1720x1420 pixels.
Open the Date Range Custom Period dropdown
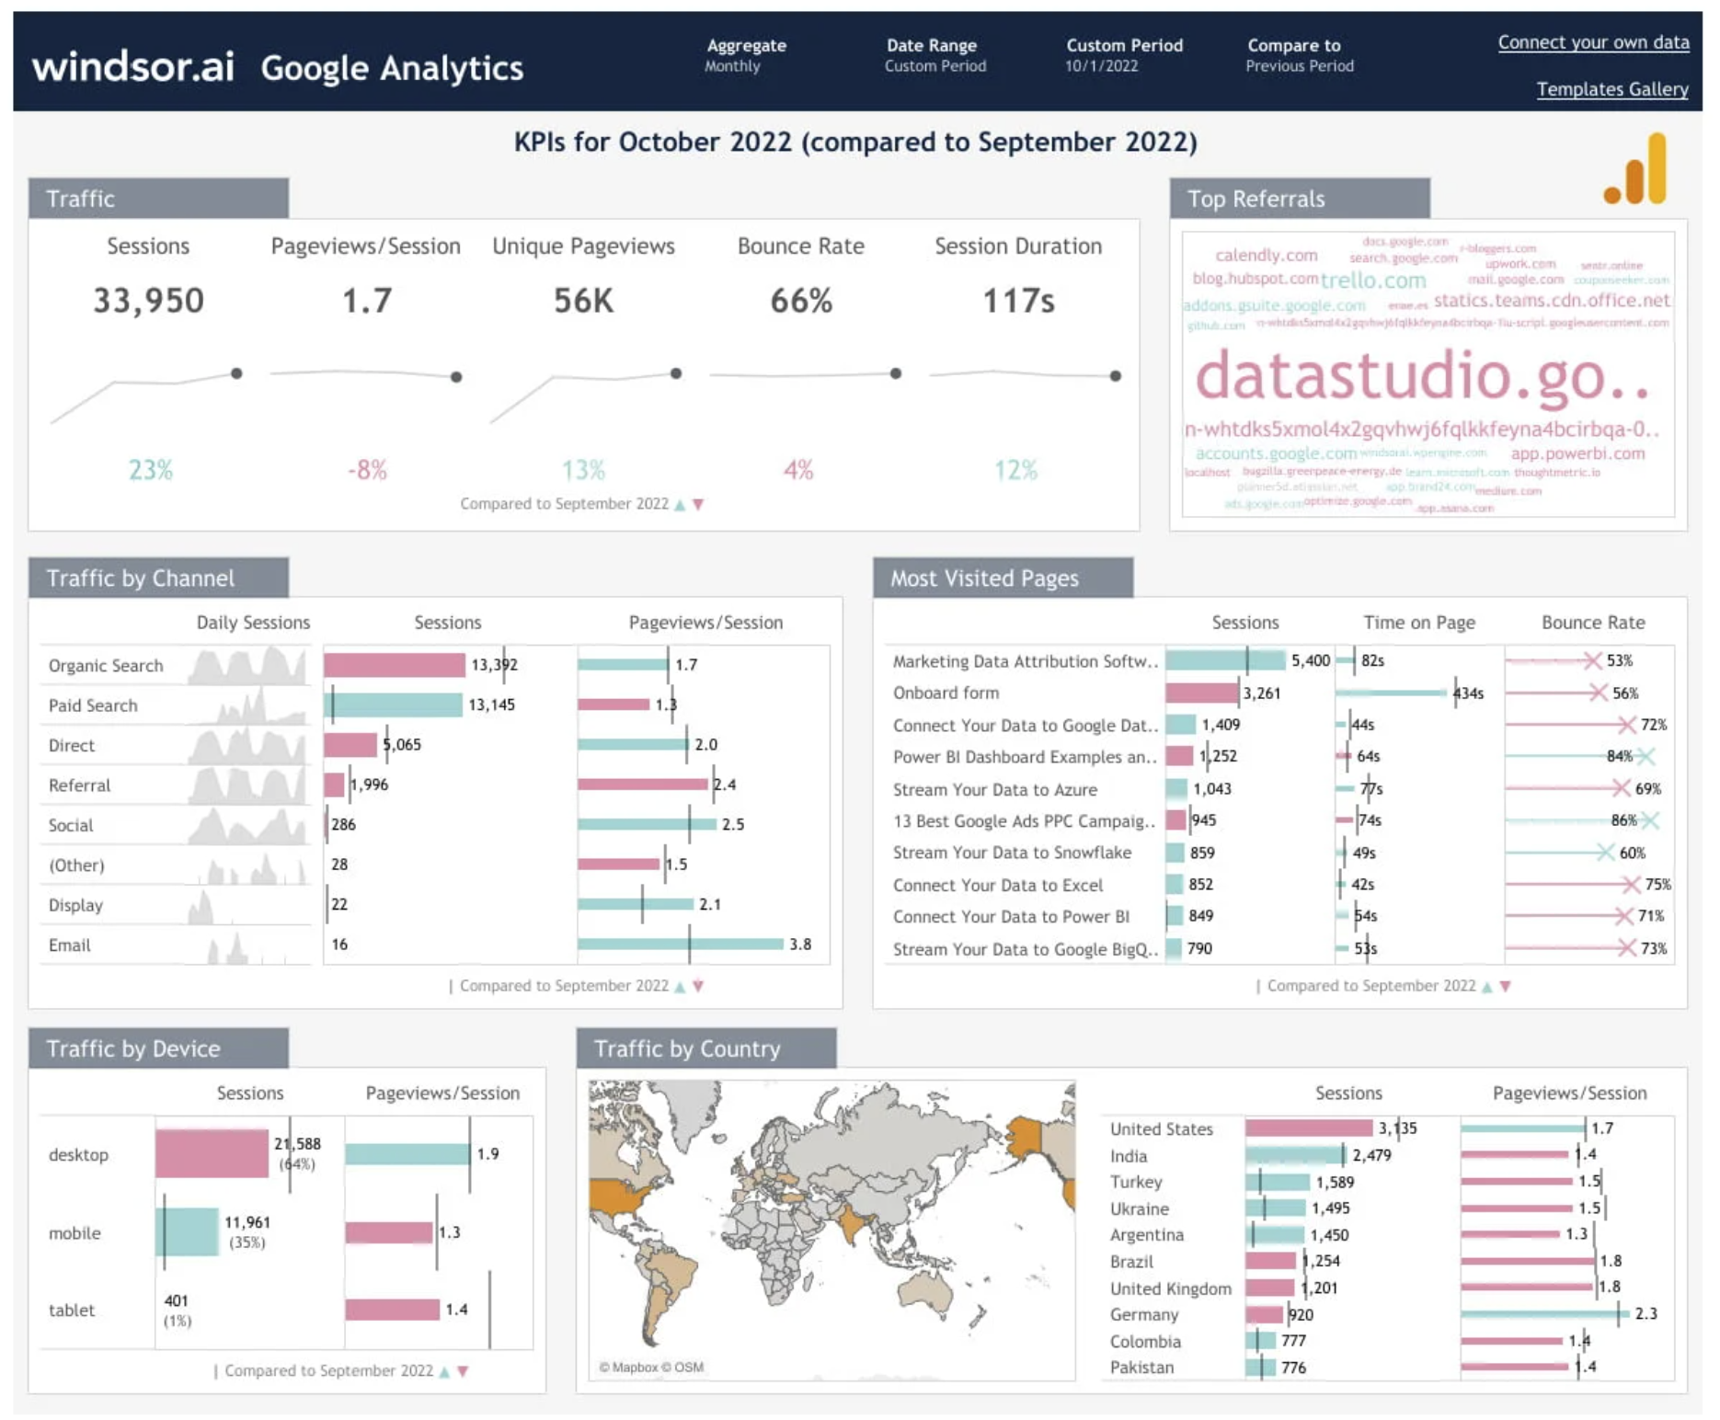(935, 55)
